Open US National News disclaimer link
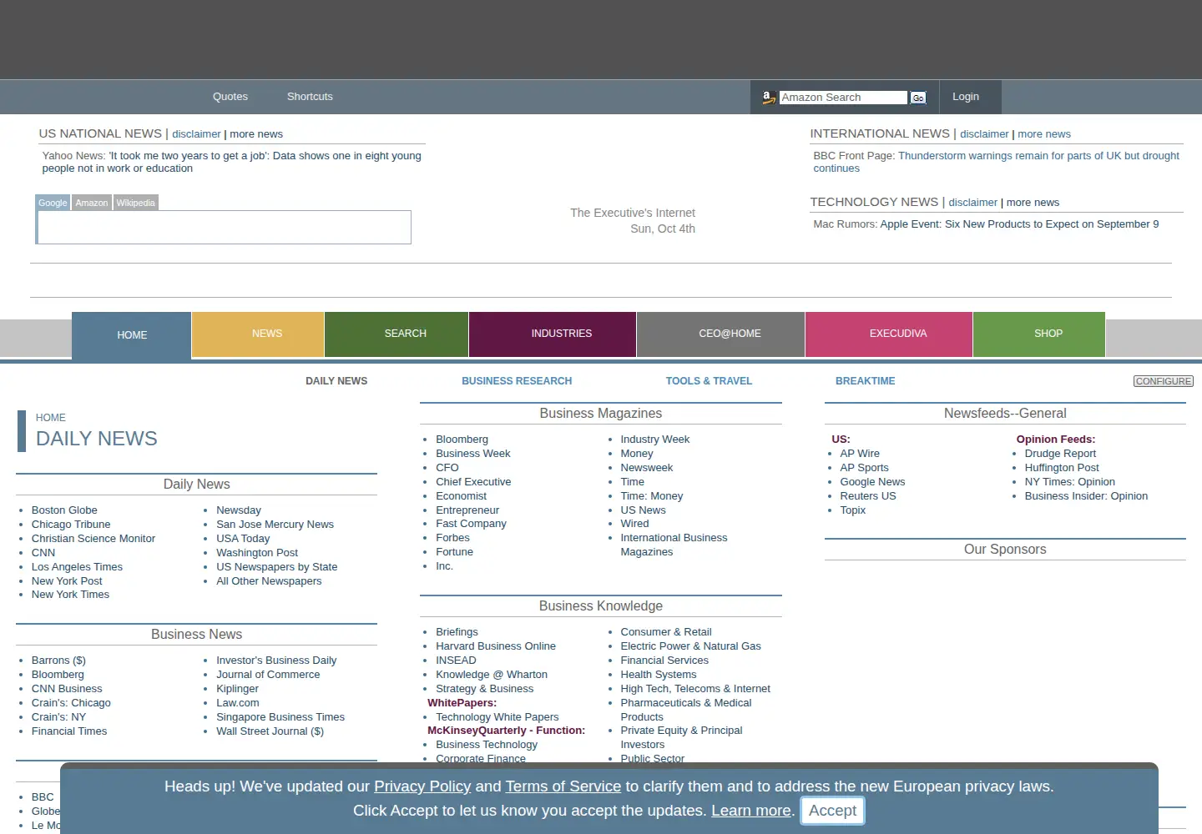The image size is (1202, 834). (196, 134)
